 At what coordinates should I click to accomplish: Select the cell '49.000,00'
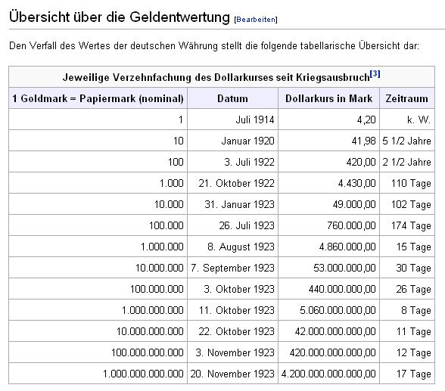pos(328,204)
